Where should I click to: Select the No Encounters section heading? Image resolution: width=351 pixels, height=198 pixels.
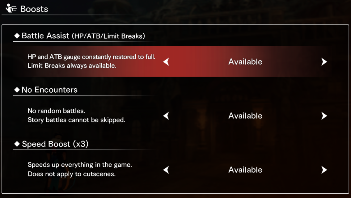[49, 90]
